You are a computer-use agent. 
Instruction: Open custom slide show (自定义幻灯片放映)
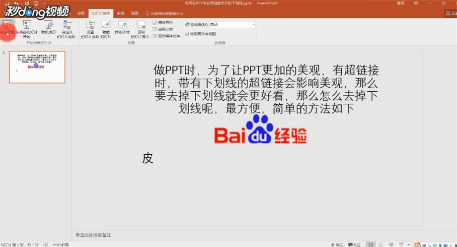(x=67, y=29)
